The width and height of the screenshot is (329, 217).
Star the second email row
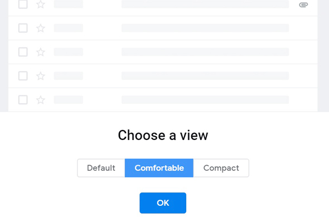click(41, 28)
